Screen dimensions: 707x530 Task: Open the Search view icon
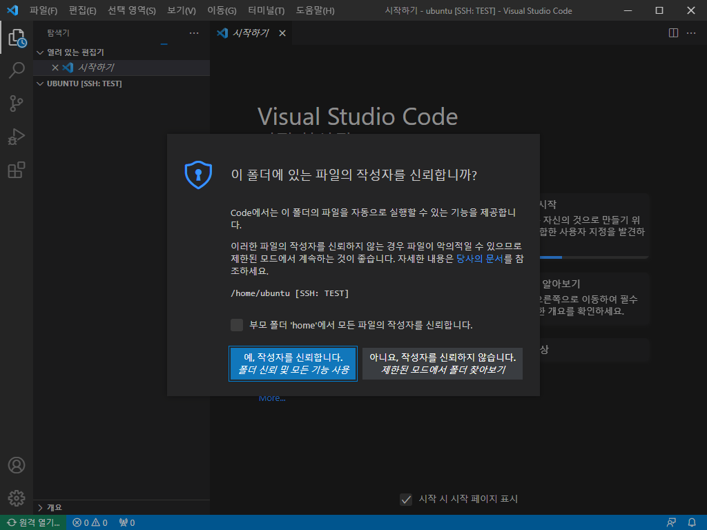tap(17, 70)
